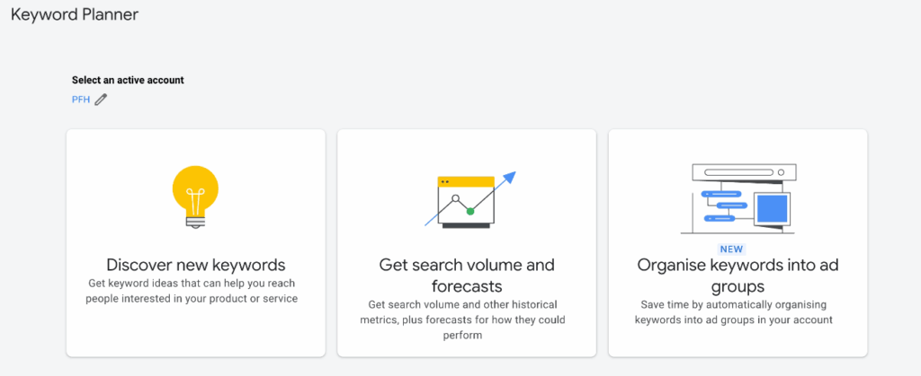Select the 'Discover new keywords' heading
Screen dimensions: 921x376
click(195, 265)
